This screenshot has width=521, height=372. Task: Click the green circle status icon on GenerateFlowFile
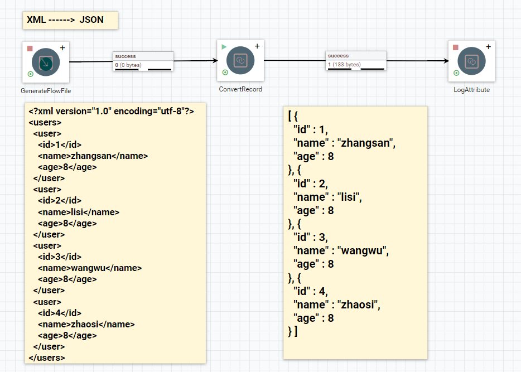(30, 74)
